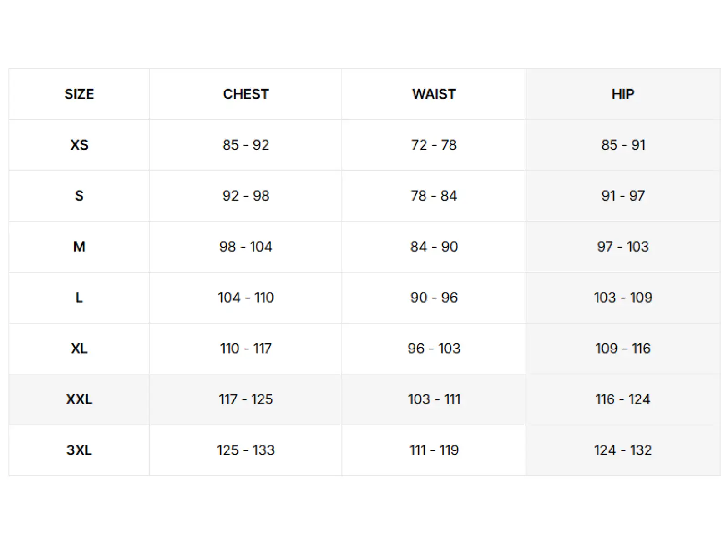Choose the S size row label
Screen dimensions: 728x546
tap(79, 196)
